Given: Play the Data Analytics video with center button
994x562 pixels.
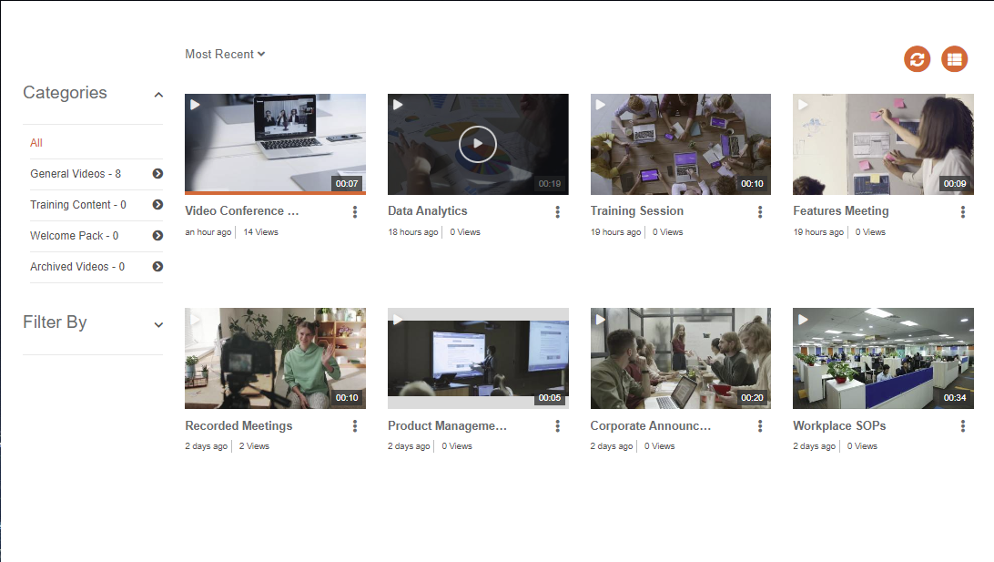Looking at the screenshot, I should click(478, 144).
